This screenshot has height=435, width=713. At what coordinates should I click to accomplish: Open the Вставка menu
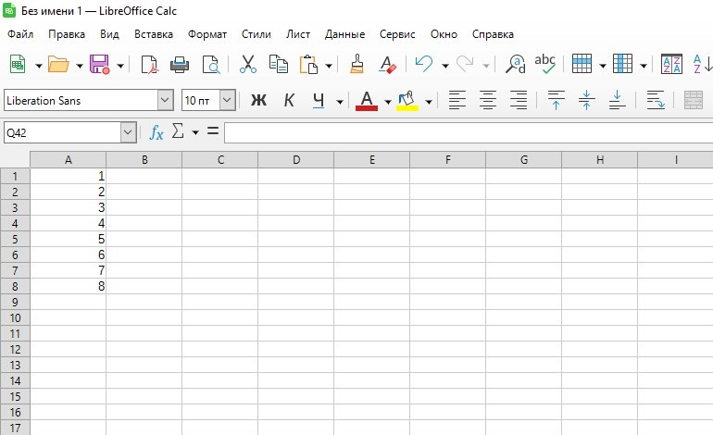click(x=153, y=34)
